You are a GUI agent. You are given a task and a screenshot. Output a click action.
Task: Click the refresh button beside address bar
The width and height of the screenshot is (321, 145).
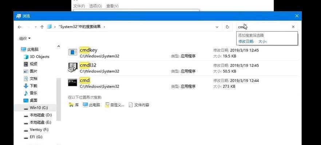(227, 27)
